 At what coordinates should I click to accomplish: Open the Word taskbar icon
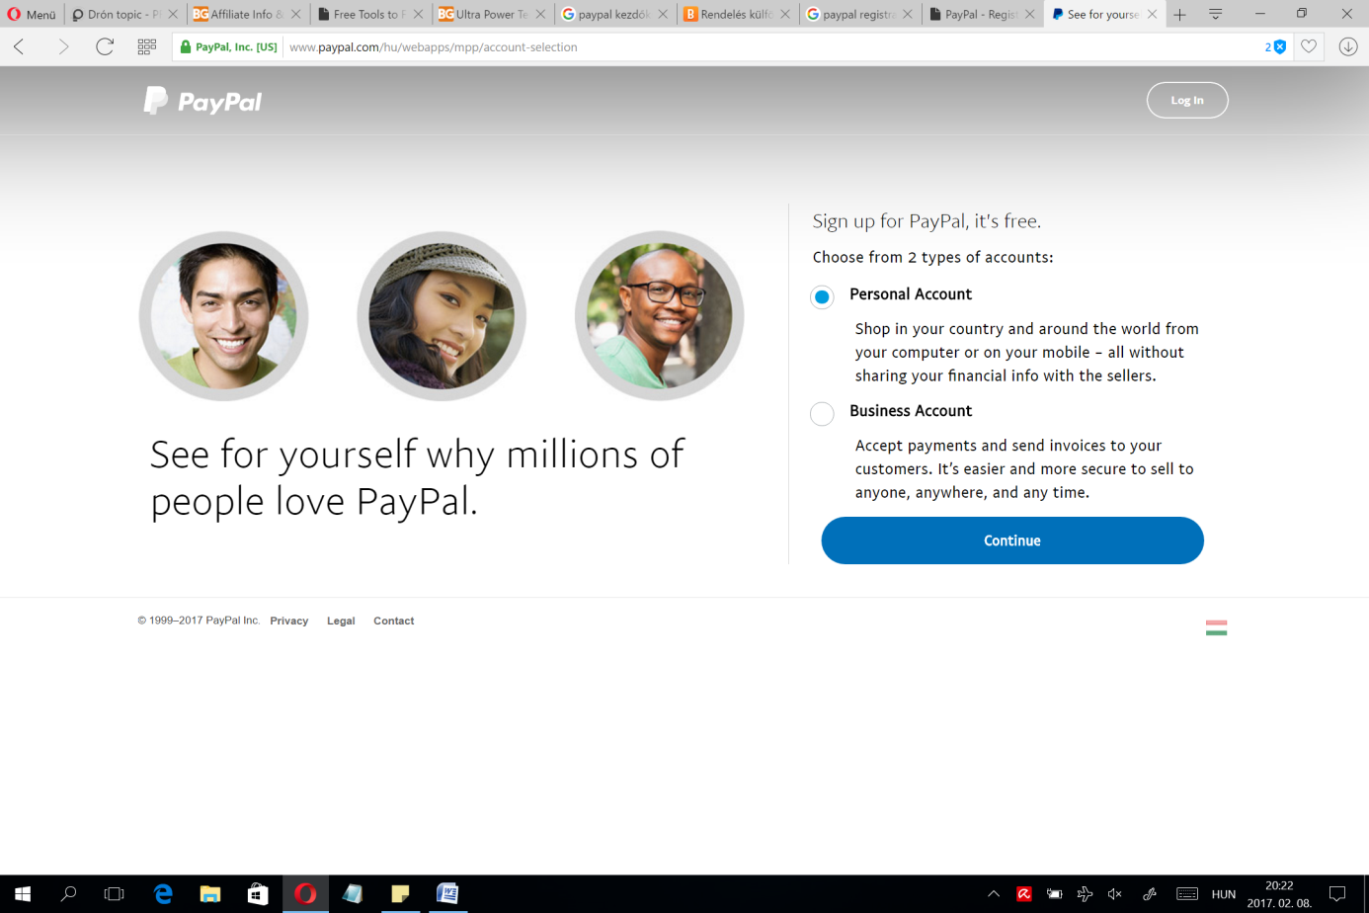click(447, 893)
